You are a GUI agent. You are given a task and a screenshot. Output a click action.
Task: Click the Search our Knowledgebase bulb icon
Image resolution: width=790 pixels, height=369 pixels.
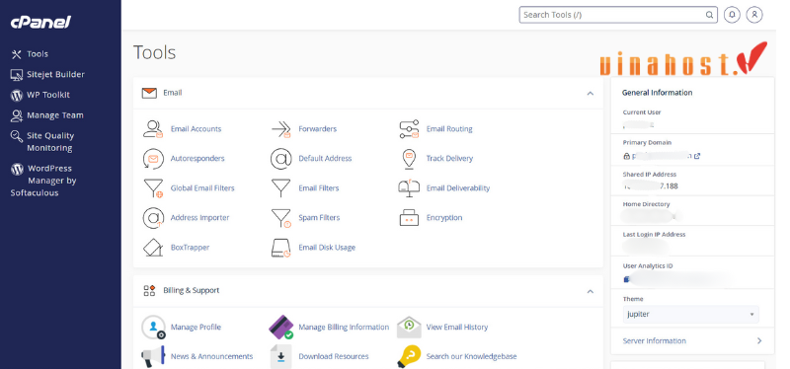click(409, 356)
